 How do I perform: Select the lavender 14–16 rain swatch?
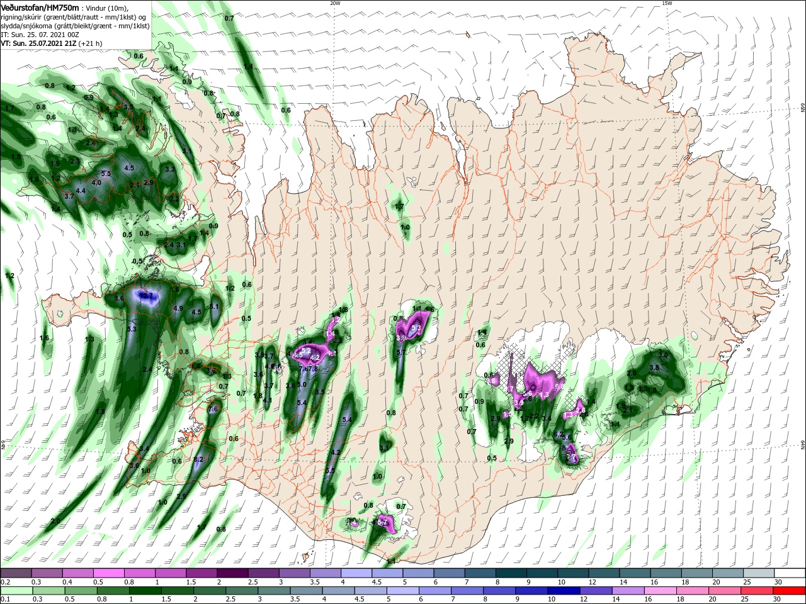[628, 591]
